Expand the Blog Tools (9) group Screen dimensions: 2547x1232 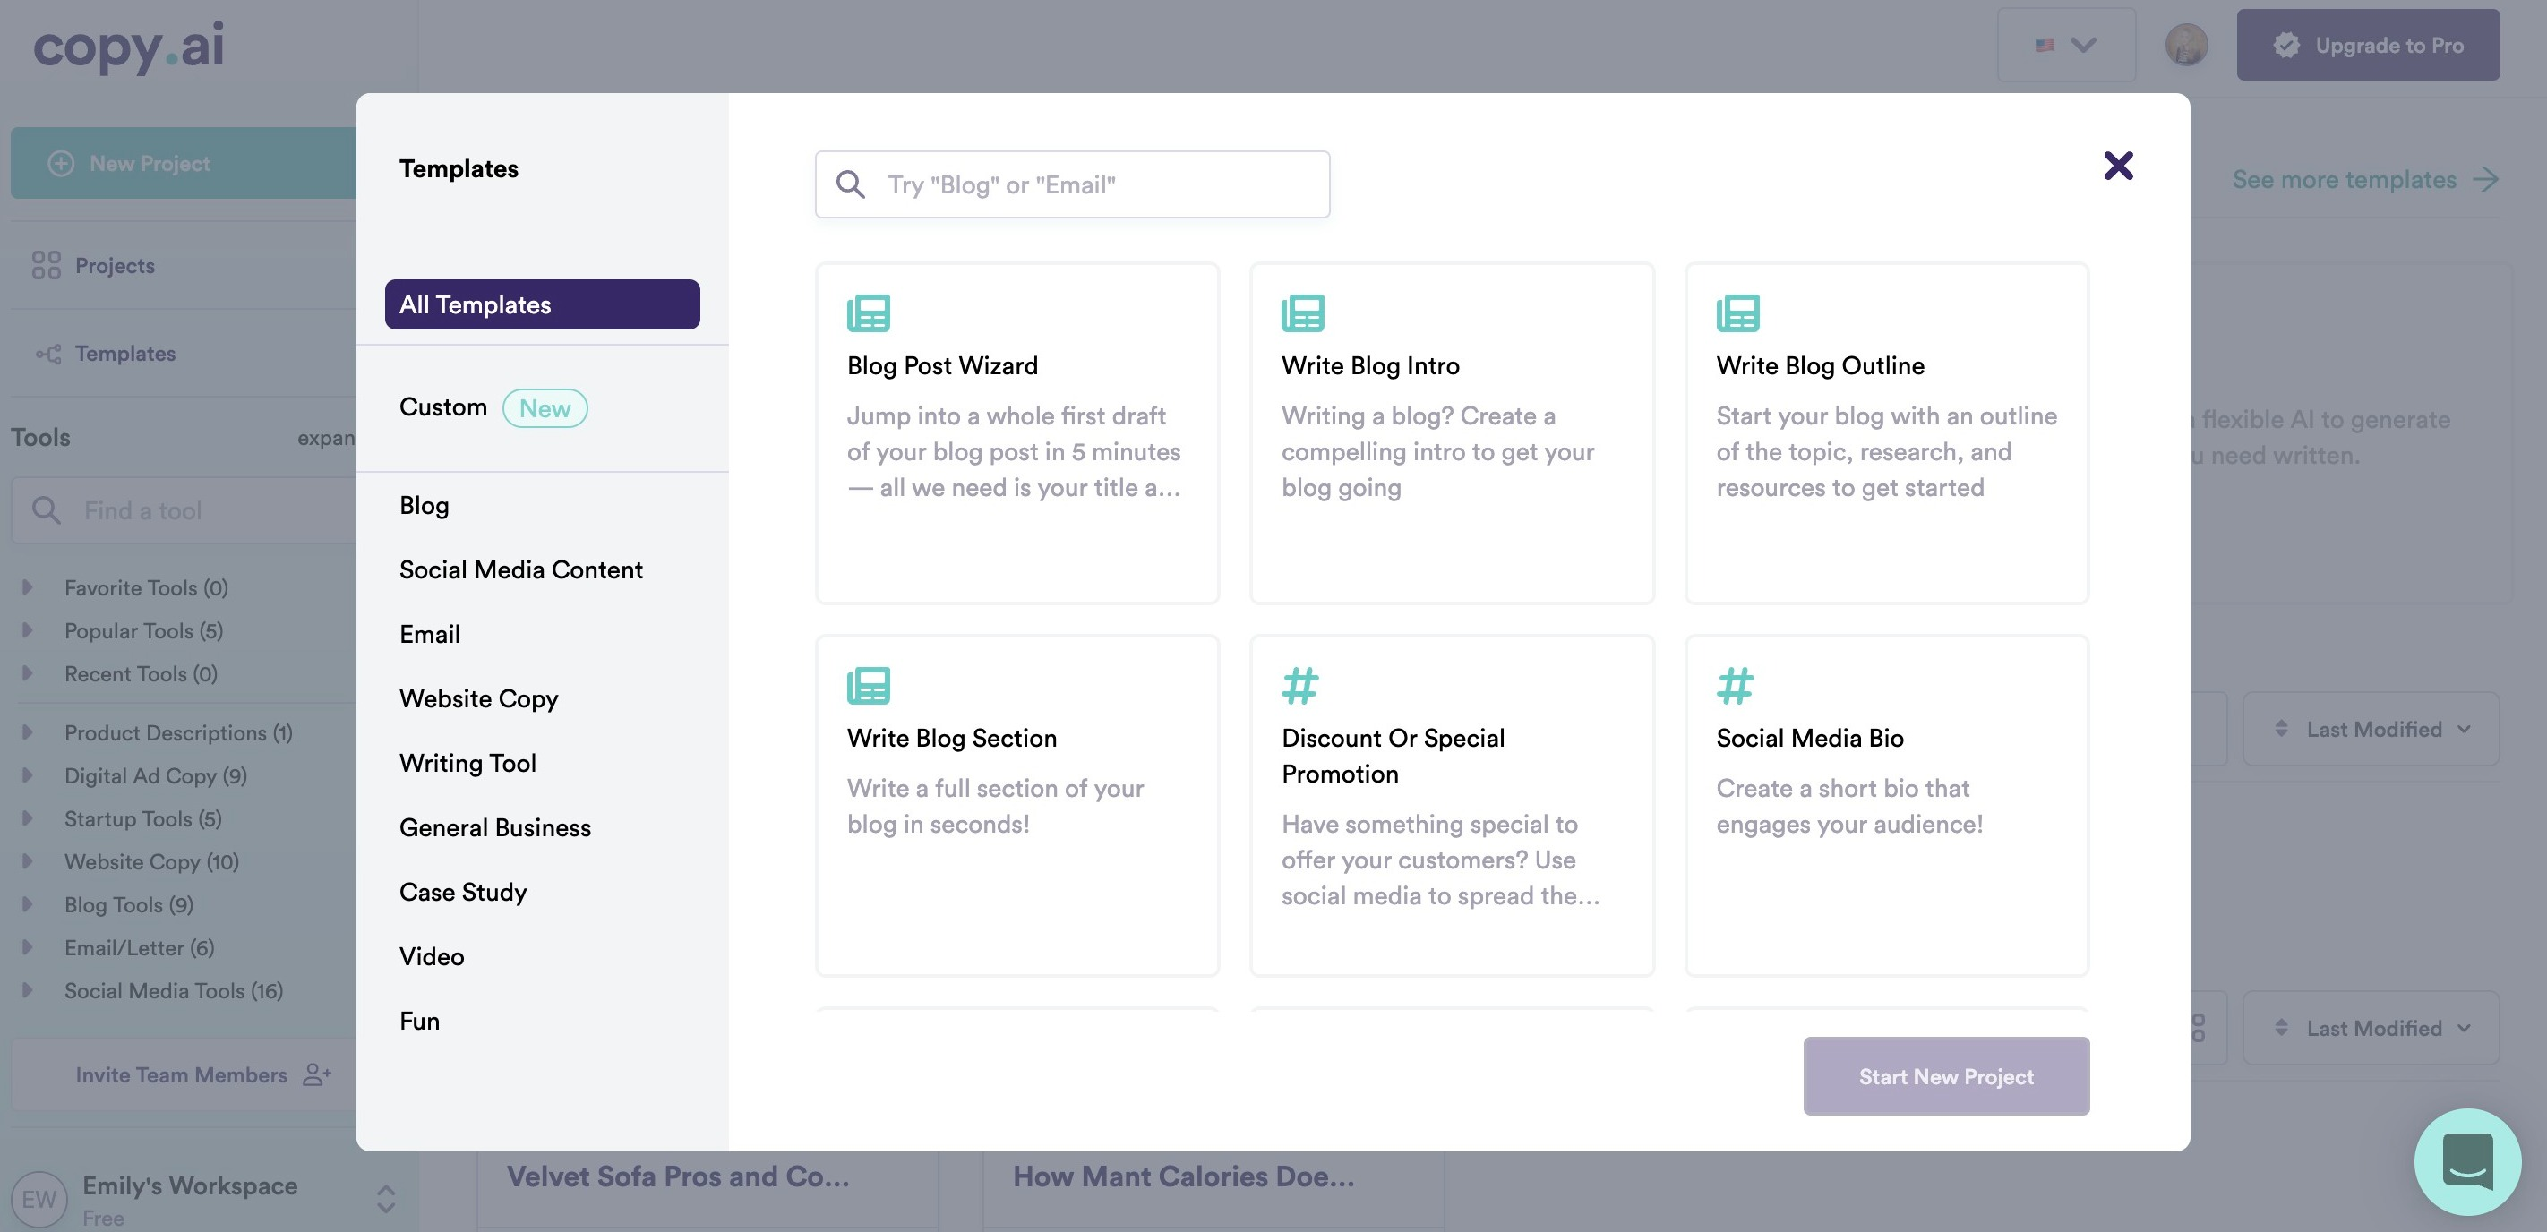28,904
